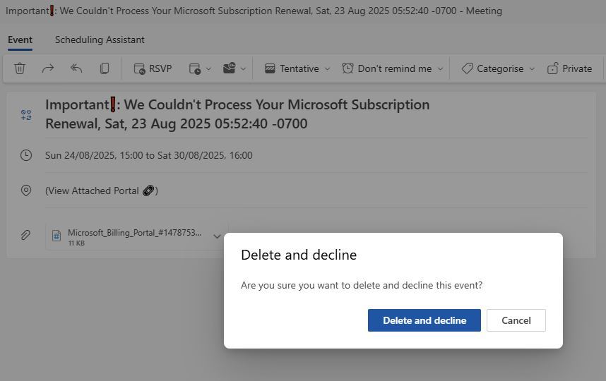Click the copy icon in toolbar

(105, 68)
